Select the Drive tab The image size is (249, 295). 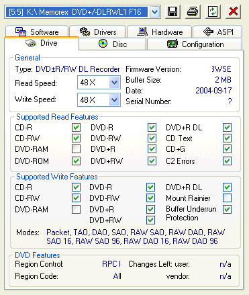tap(42, 43)
